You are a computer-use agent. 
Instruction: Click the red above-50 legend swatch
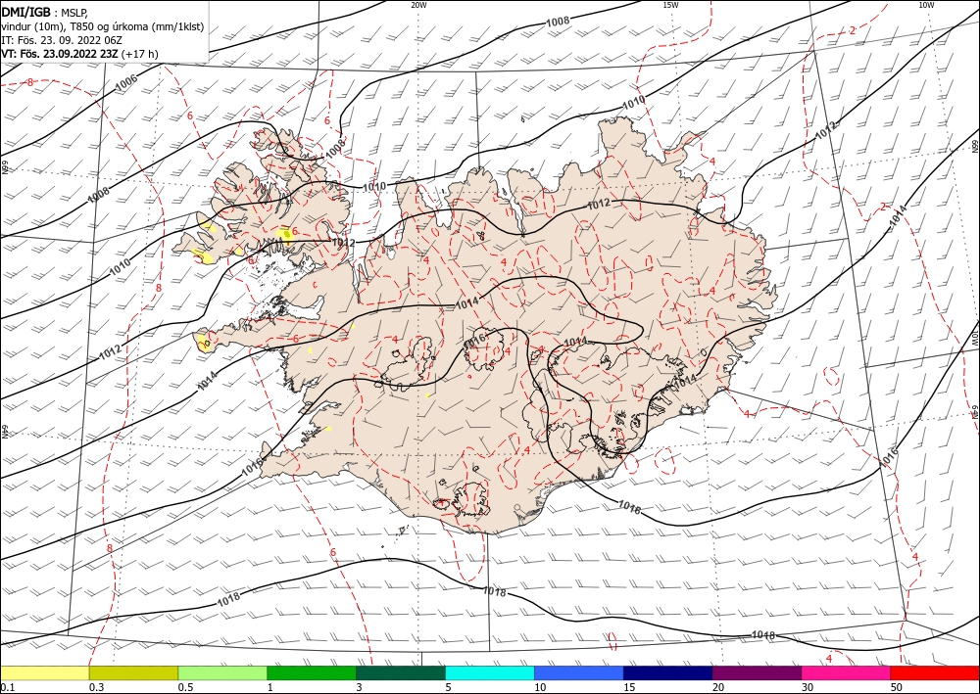(x=935, y=672)
